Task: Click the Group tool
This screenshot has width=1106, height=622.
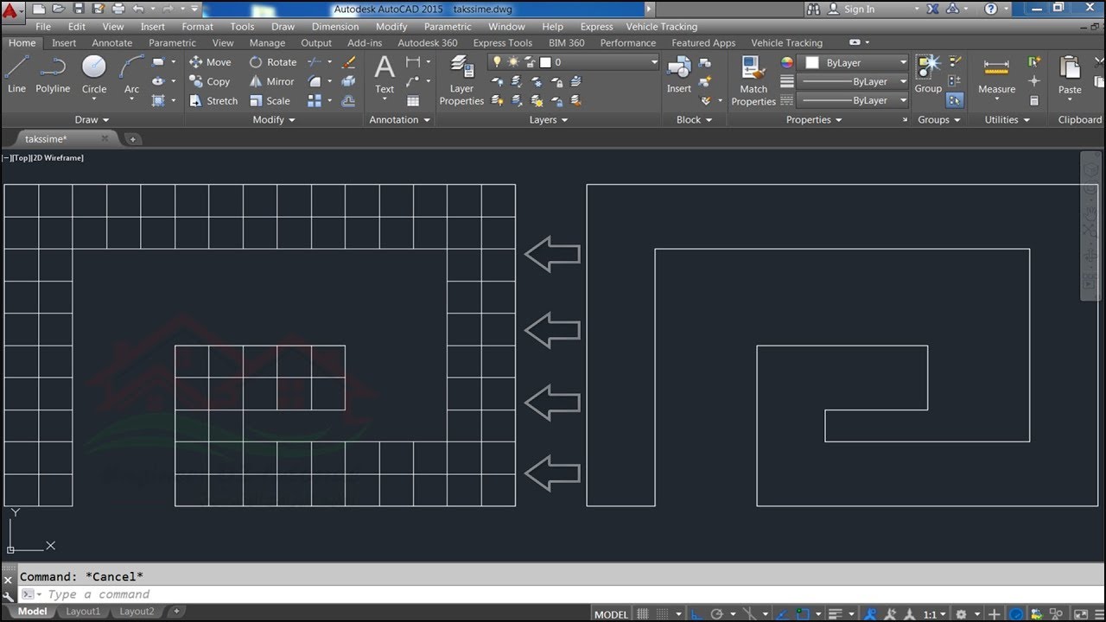Action: point(928,74)
